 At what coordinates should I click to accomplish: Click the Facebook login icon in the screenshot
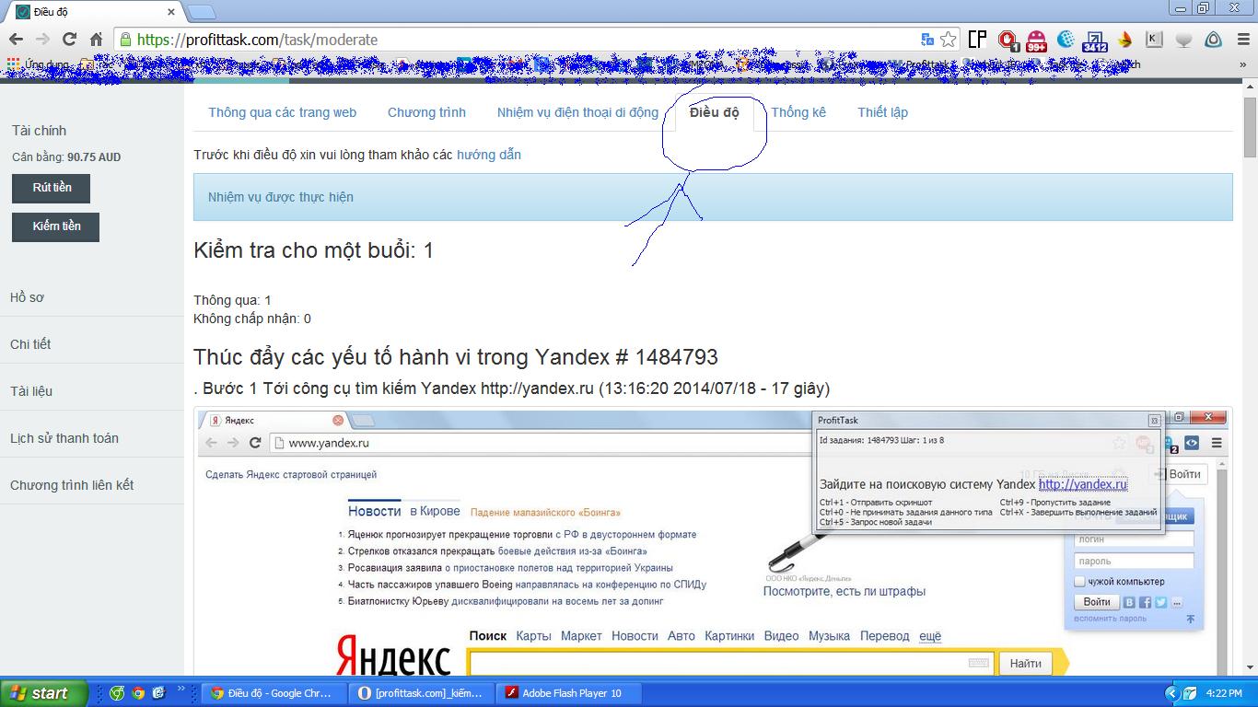click(1145, 602)
